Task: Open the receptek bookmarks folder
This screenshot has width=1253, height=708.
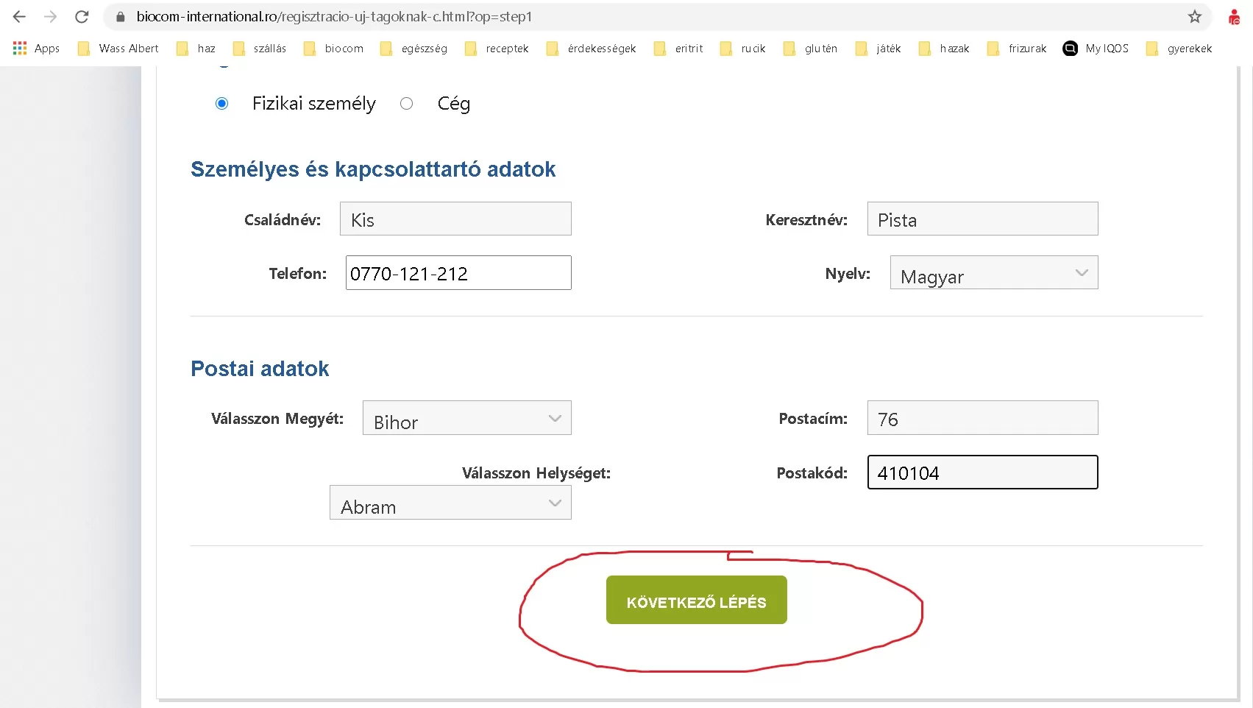Action: tap(496, 48)
